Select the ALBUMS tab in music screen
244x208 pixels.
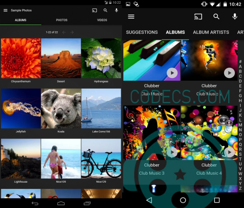[175, 32]
